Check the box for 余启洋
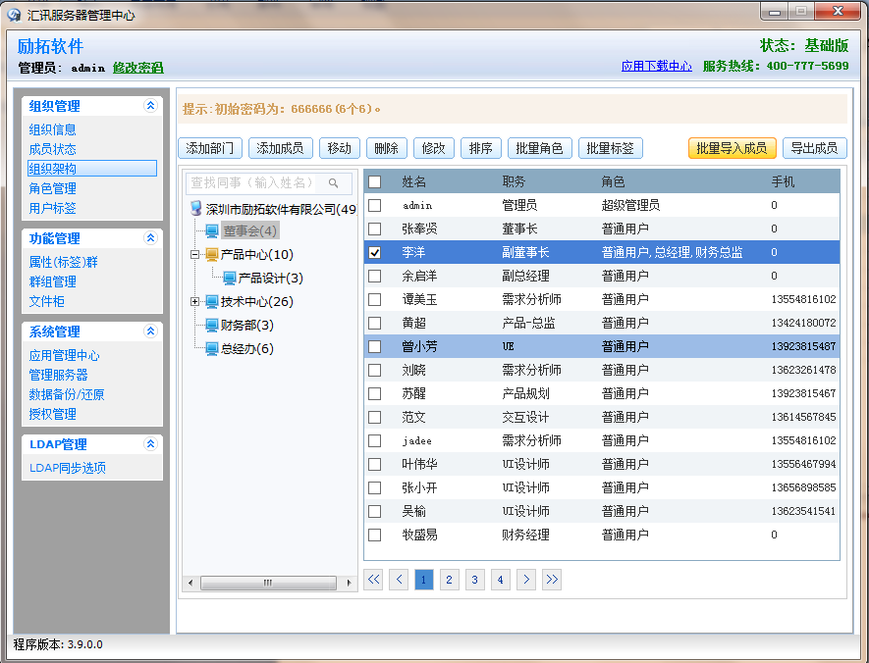 (375, 276)
